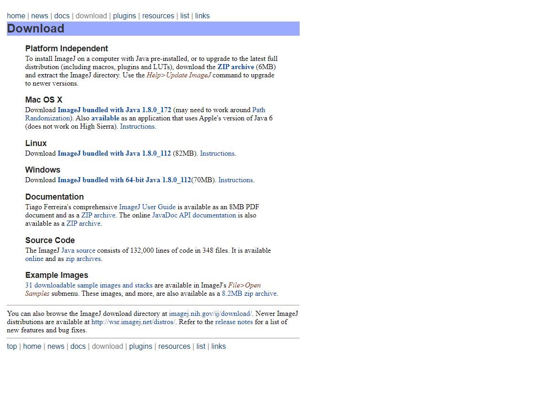The height and width of the screenshot is (412, 549).
Task: Jump to top via footer link
Action: point(12,347)
